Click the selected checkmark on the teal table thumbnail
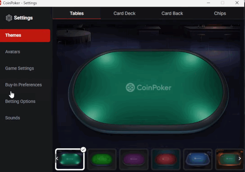 83,150
